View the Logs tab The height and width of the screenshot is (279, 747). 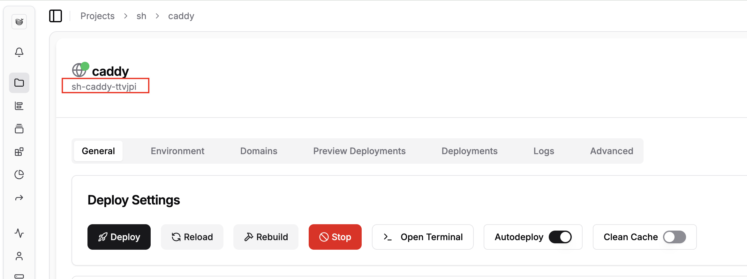pos(544,151)
